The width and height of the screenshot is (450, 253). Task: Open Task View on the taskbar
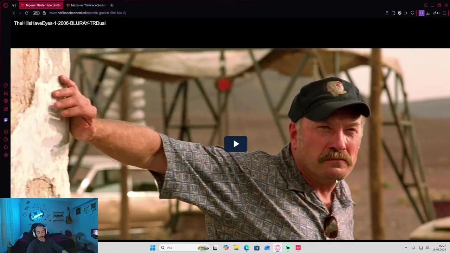215,248
